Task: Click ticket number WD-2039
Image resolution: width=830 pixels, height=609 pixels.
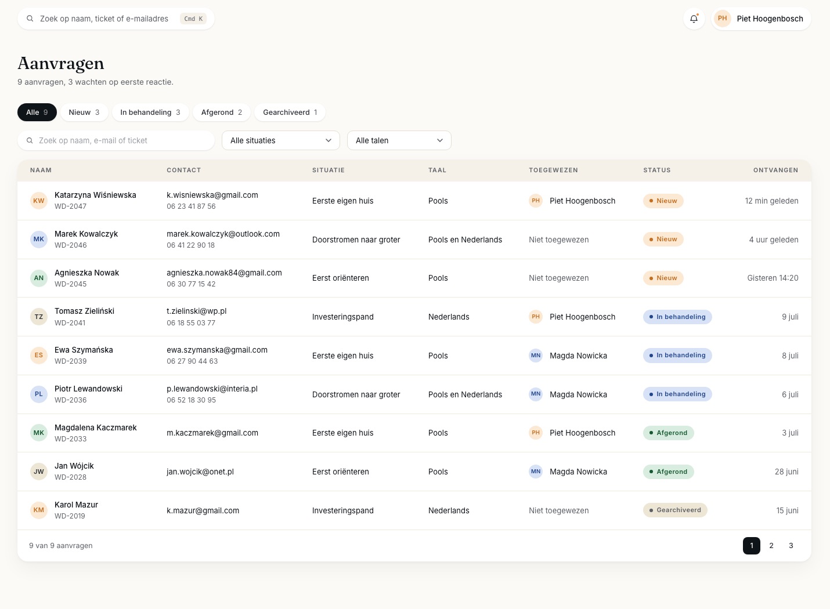Action: point(71,361)
